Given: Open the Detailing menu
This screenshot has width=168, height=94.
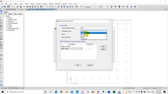Looking at the screenshot, I should tap(58, 4).
